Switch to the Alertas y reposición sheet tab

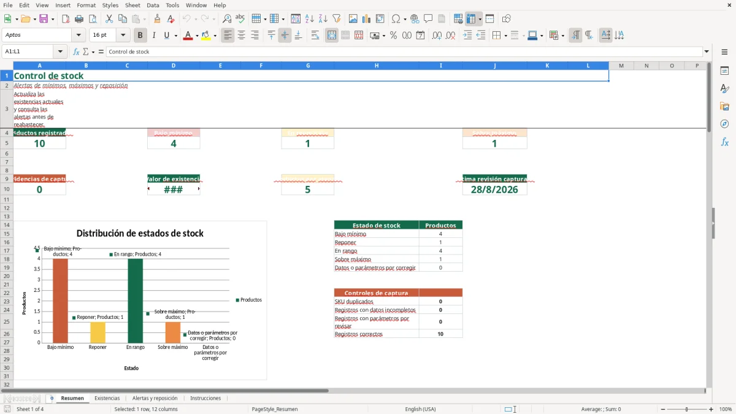[155, 398]
